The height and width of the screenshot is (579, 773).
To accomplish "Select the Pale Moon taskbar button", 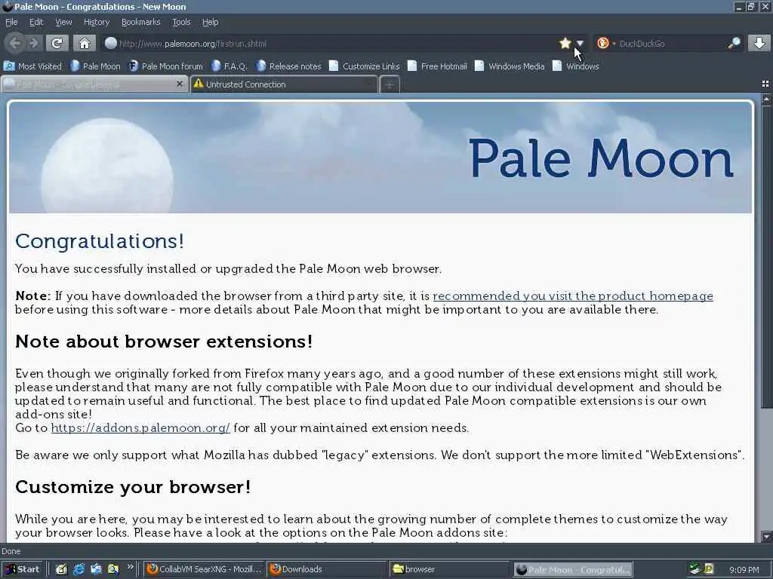I will click(x=574, y=569).
